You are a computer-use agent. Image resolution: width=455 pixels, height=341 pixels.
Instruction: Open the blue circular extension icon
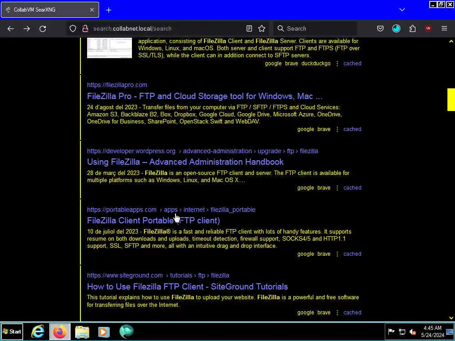396,28
